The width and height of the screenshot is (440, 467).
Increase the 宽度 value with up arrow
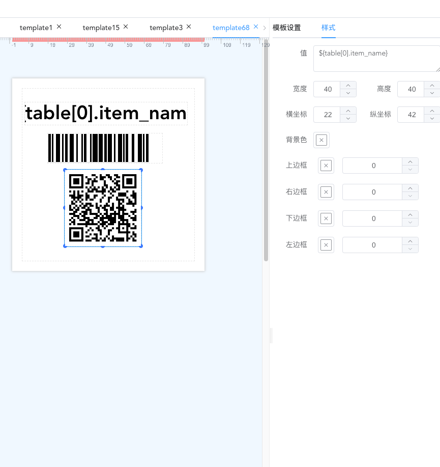tap(348, 86)
